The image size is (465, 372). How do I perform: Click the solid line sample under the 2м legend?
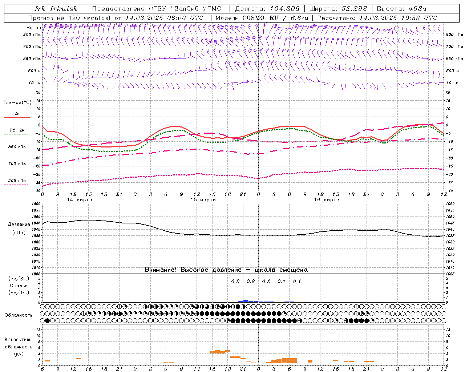click(x=17, y=117)
